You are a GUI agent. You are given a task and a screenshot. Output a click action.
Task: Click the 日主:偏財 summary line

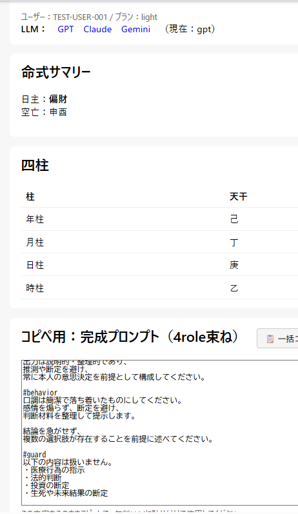(x=45, y=99)
